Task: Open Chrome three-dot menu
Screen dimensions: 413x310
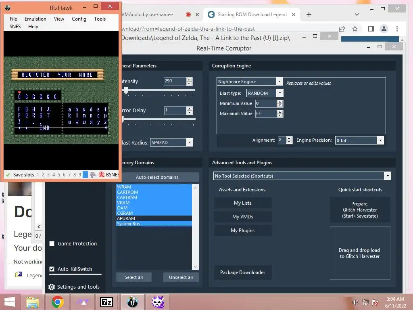Action: [397, 29]
